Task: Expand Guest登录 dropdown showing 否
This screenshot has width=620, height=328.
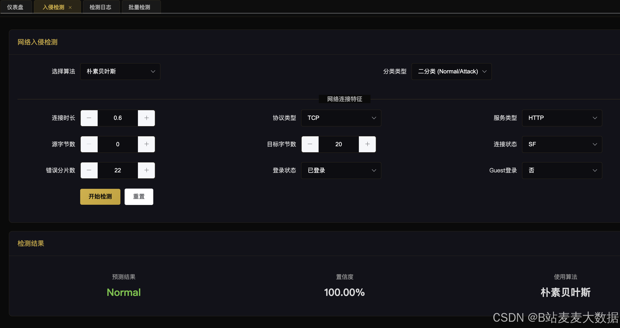Action: (x=562, y=170)
